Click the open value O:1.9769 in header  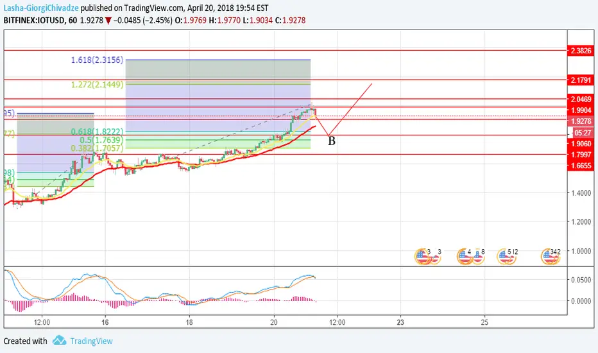coord(191,21)
